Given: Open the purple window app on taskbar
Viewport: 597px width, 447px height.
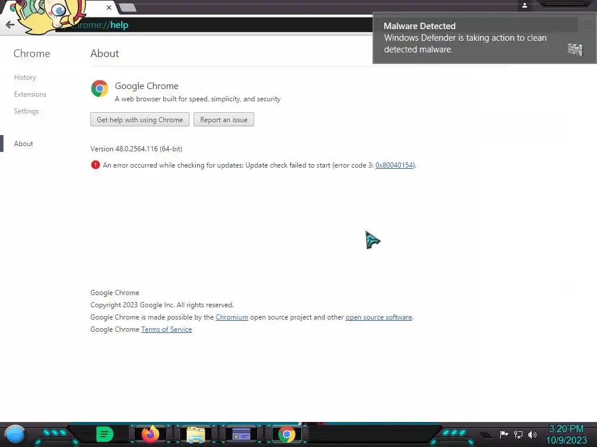Looking at the screenshot, I should [x=241, y=434].
